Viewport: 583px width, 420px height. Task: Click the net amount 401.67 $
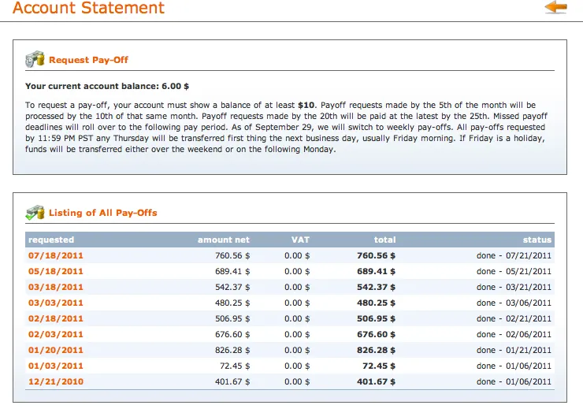(232, 381)
